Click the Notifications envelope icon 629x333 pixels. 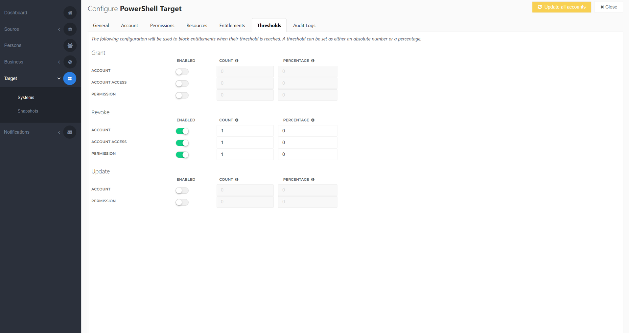(70, 132)
